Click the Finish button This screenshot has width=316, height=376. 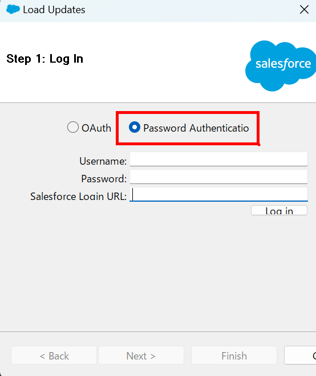click(x=234, y=355)
